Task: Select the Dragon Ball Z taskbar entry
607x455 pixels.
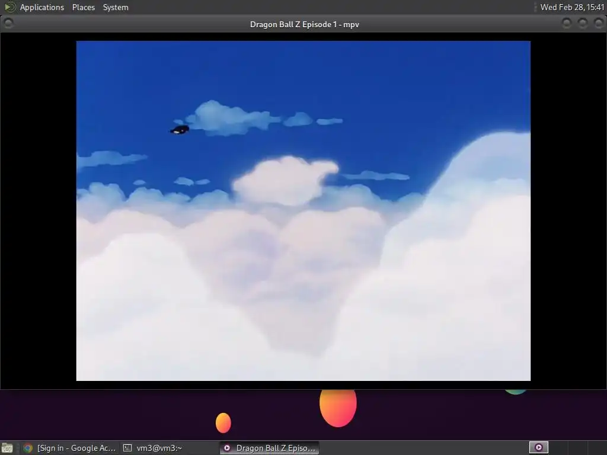Action: point(270,448)
